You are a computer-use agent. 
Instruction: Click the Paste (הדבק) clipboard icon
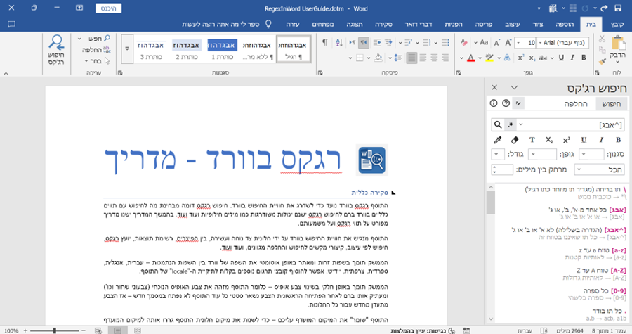(x=617, y=43)
